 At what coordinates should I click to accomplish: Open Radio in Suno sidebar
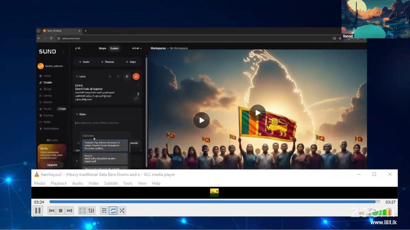tap(45, 122)
